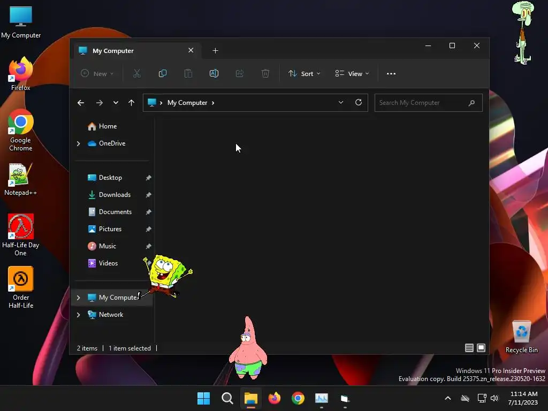Select the Recycle Bin icon
The height and width of the screenshot is (411, 548).
(x=521, y=337)
